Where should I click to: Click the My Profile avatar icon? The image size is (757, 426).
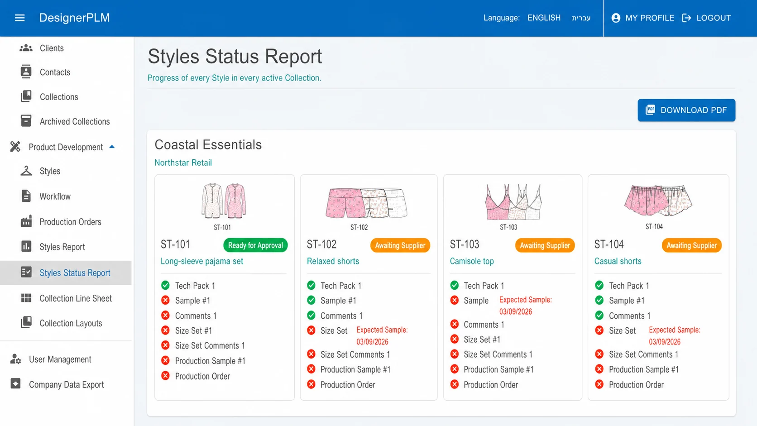pyautogui.click(x=616, y=18)
